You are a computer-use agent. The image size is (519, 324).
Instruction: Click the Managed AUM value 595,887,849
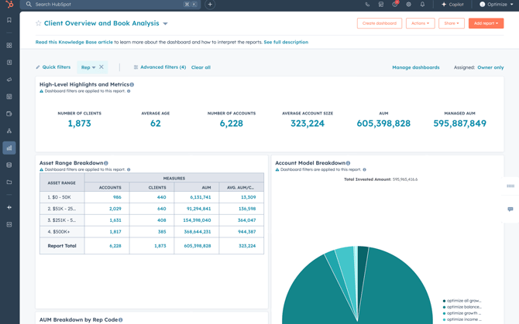pos(460,124)
